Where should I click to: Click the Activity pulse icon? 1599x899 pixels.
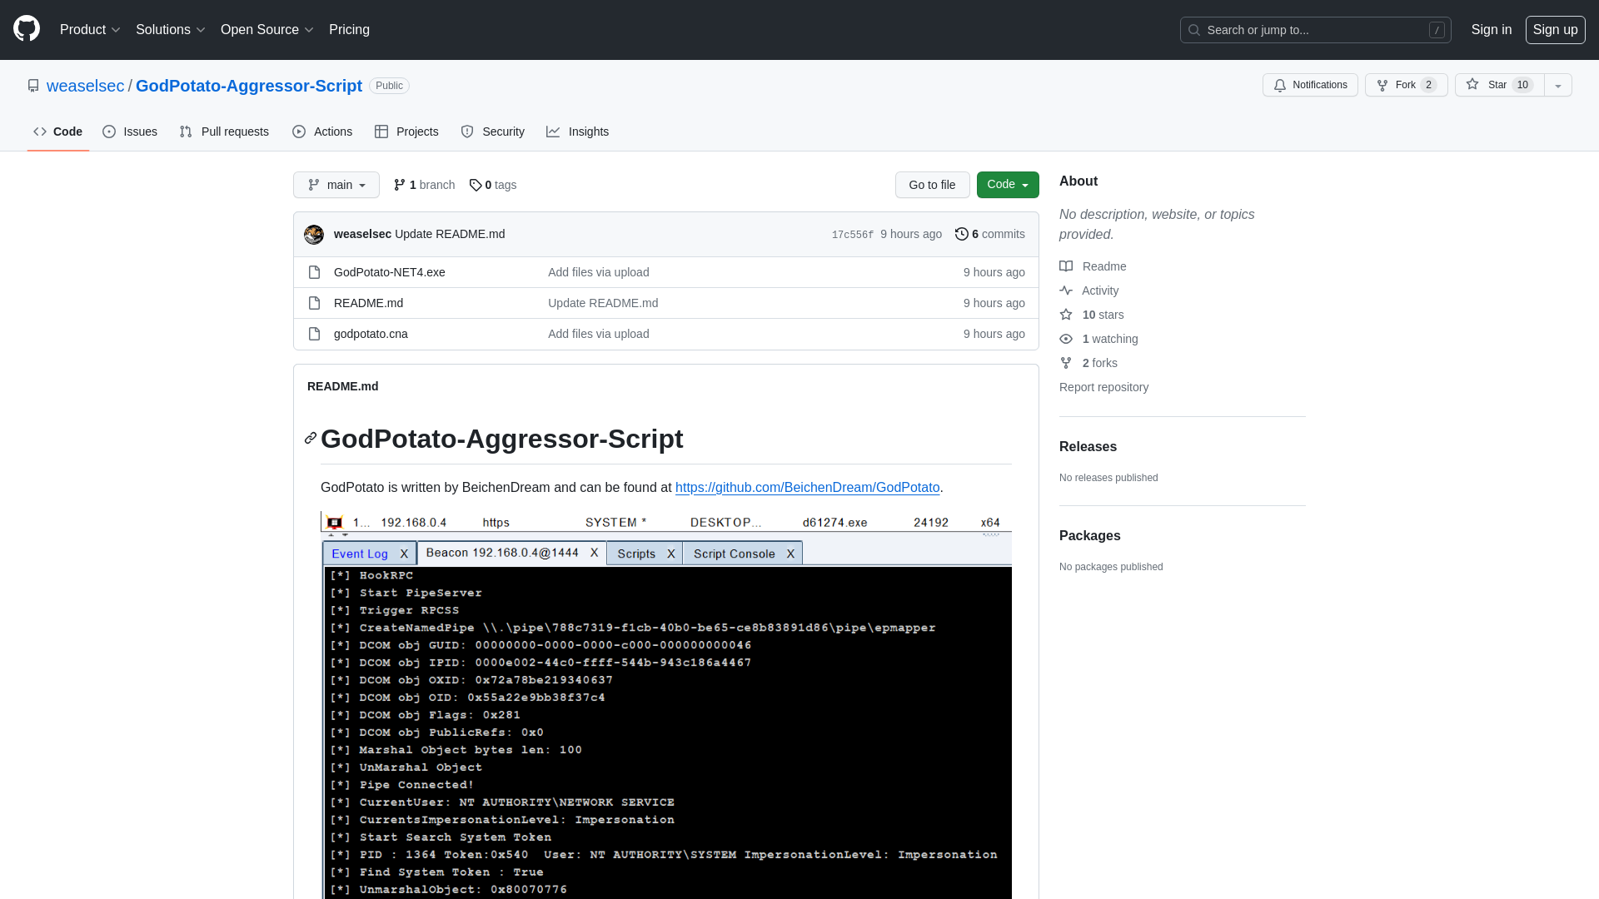(x=1066, y=291)
